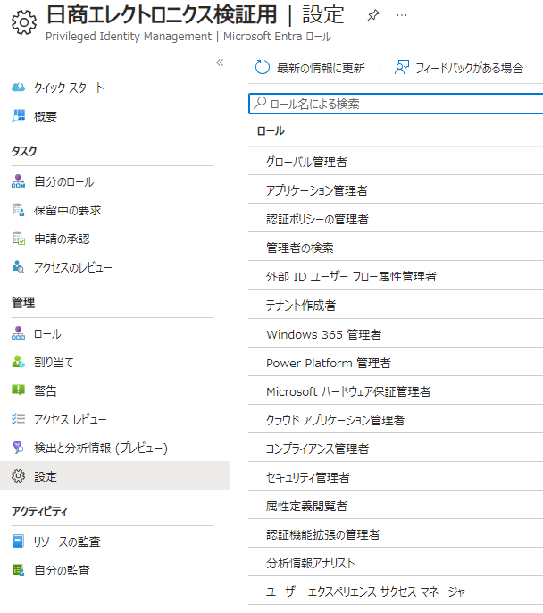
Task: Click the クイック スタート cloud icon
Action: (x=19, y=87)
